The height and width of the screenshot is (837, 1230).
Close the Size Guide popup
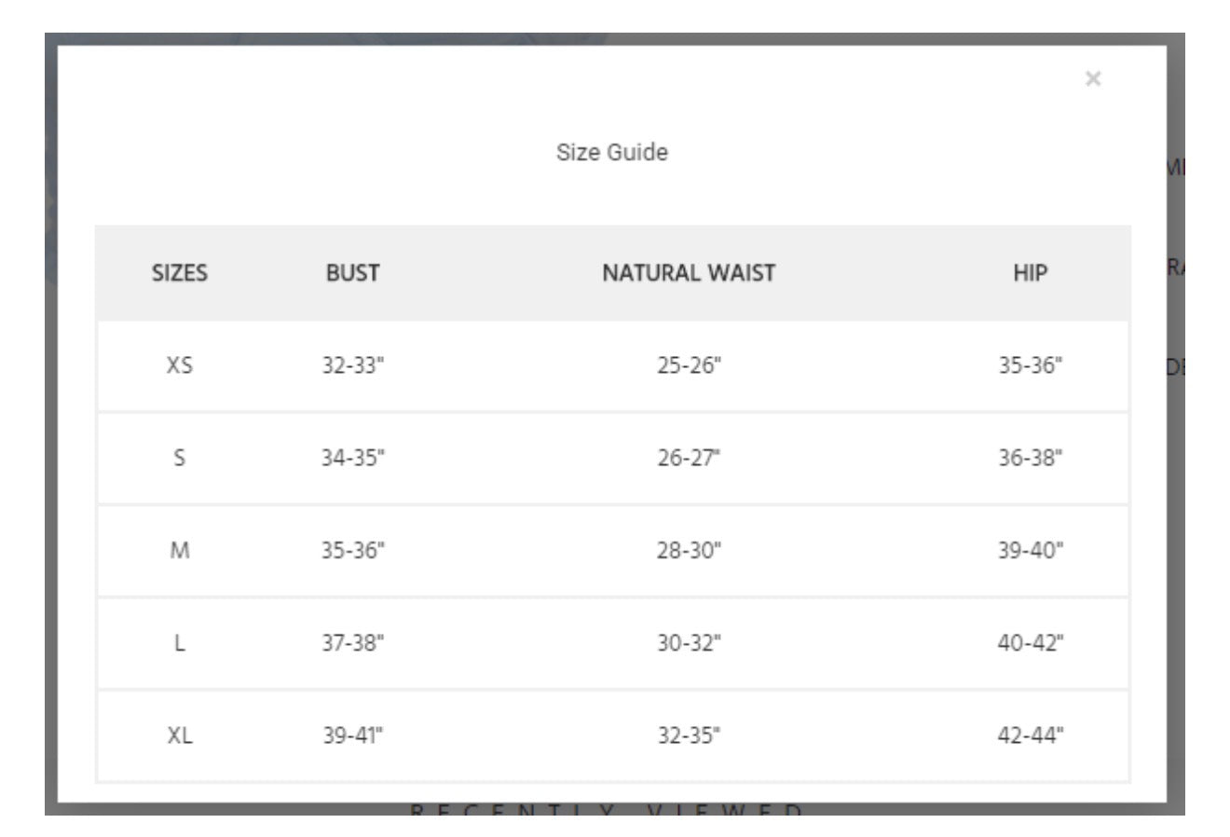tap(1093, 79)
